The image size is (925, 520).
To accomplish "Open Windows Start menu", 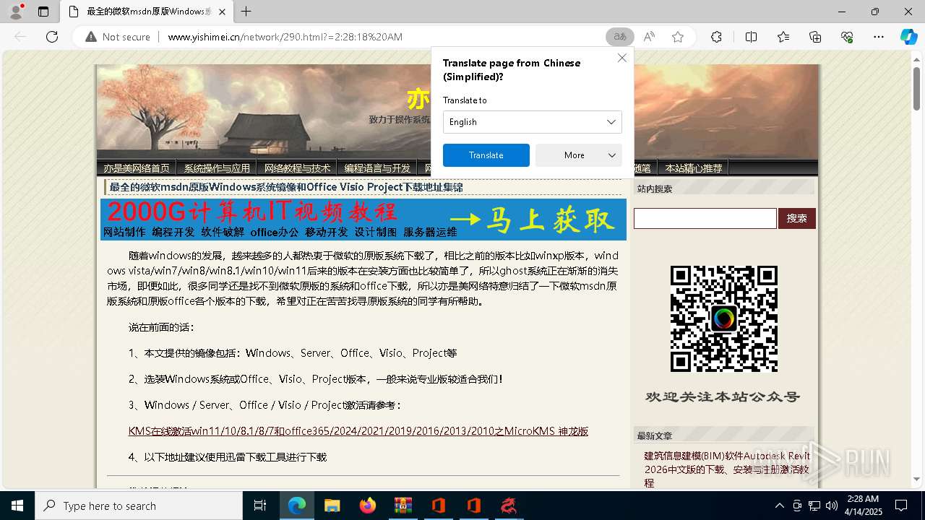I will tap(17, 506).
